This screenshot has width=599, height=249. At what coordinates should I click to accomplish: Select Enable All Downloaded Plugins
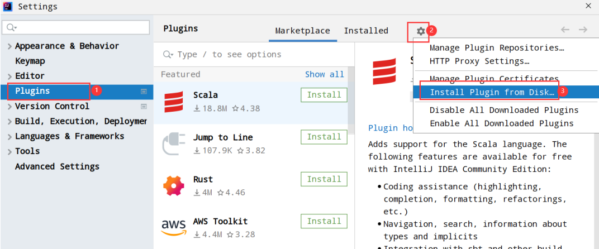[502, 123]
